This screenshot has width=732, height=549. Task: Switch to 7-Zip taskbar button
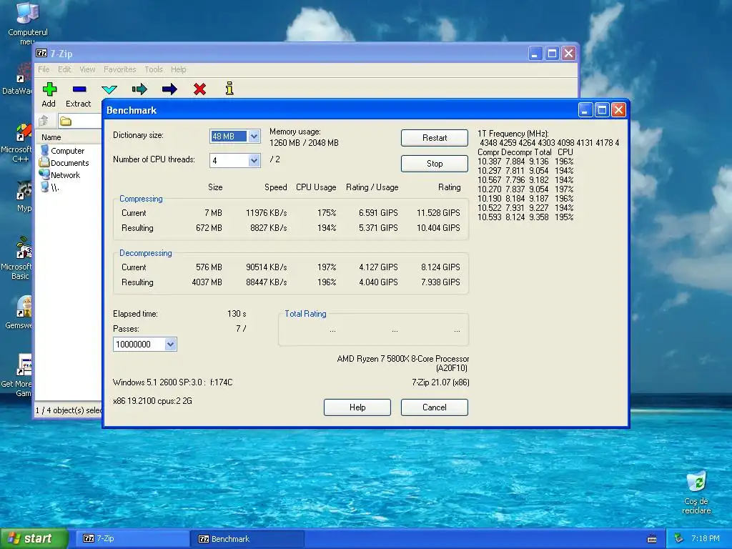tap(132, 539)
